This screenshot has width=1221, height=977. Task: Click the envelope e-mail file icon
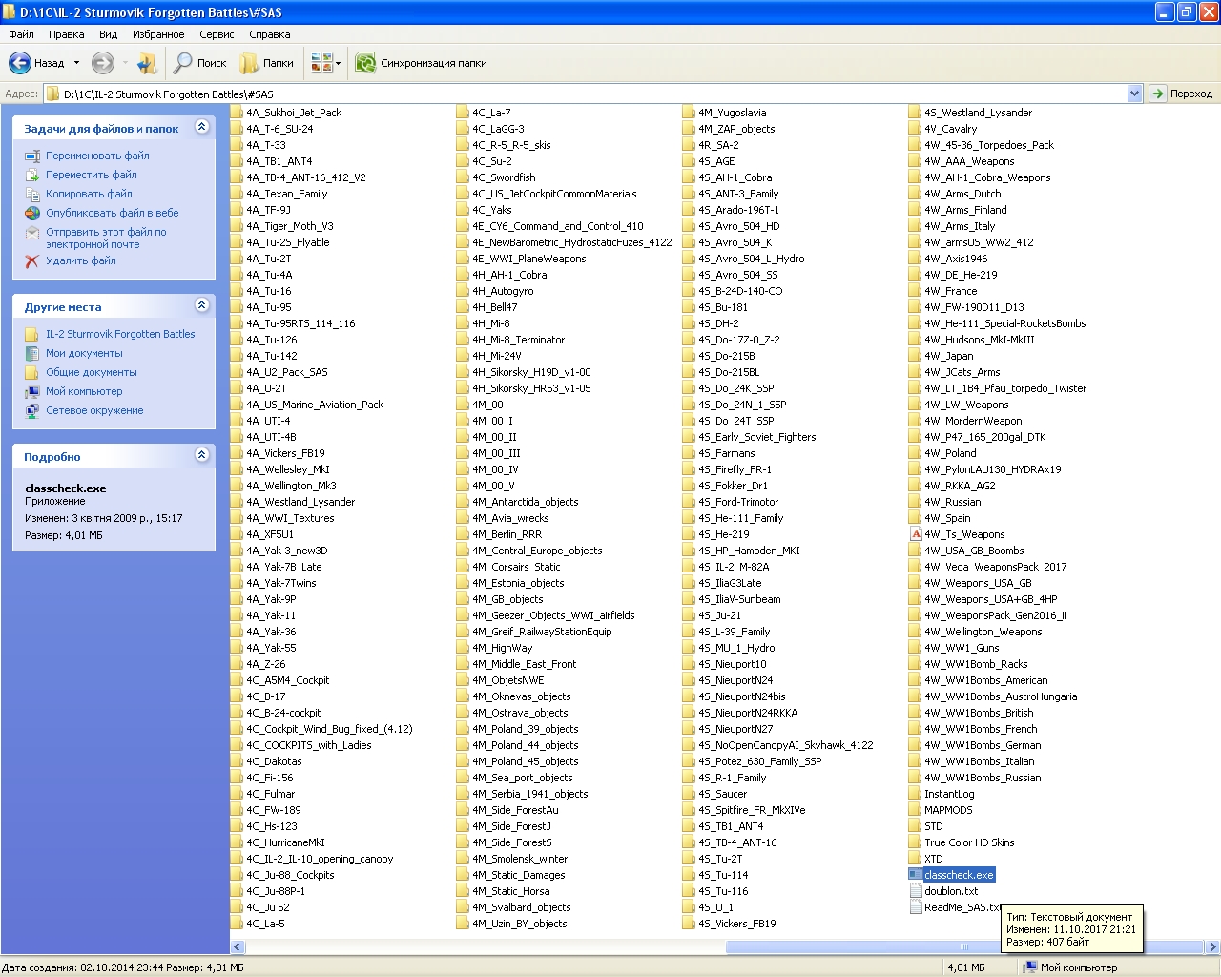pyautogui.click(x=32, y=232)
